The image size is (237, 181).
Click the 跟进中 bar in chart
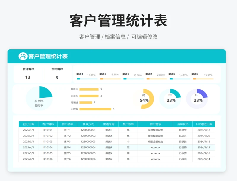click(89, 89)
